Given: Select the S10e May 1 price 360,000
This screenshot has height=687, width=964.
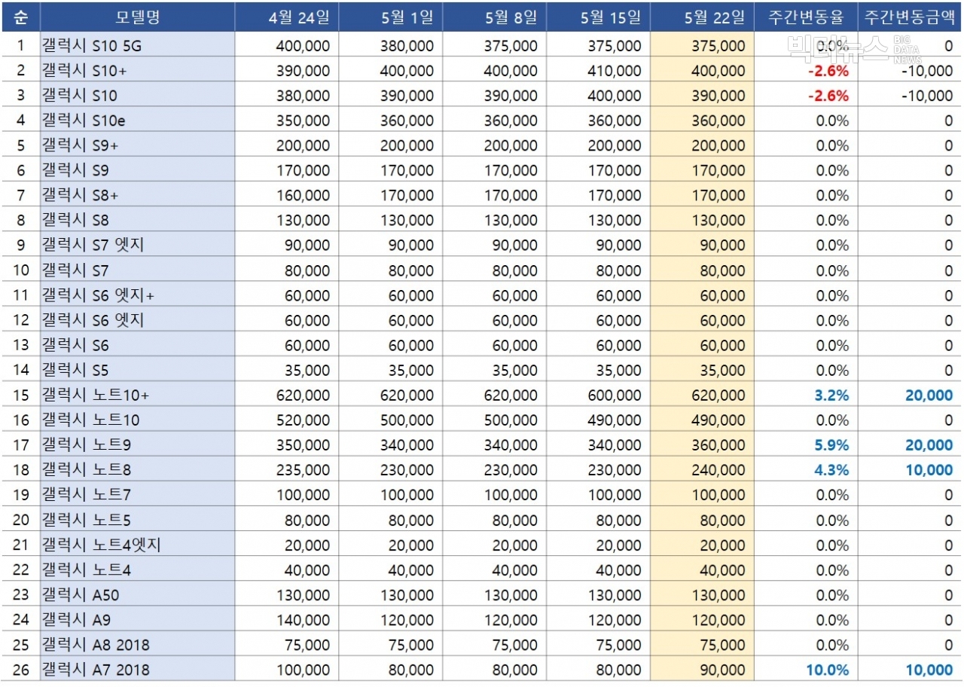Looking at the screenshot, I should [407, 121].
